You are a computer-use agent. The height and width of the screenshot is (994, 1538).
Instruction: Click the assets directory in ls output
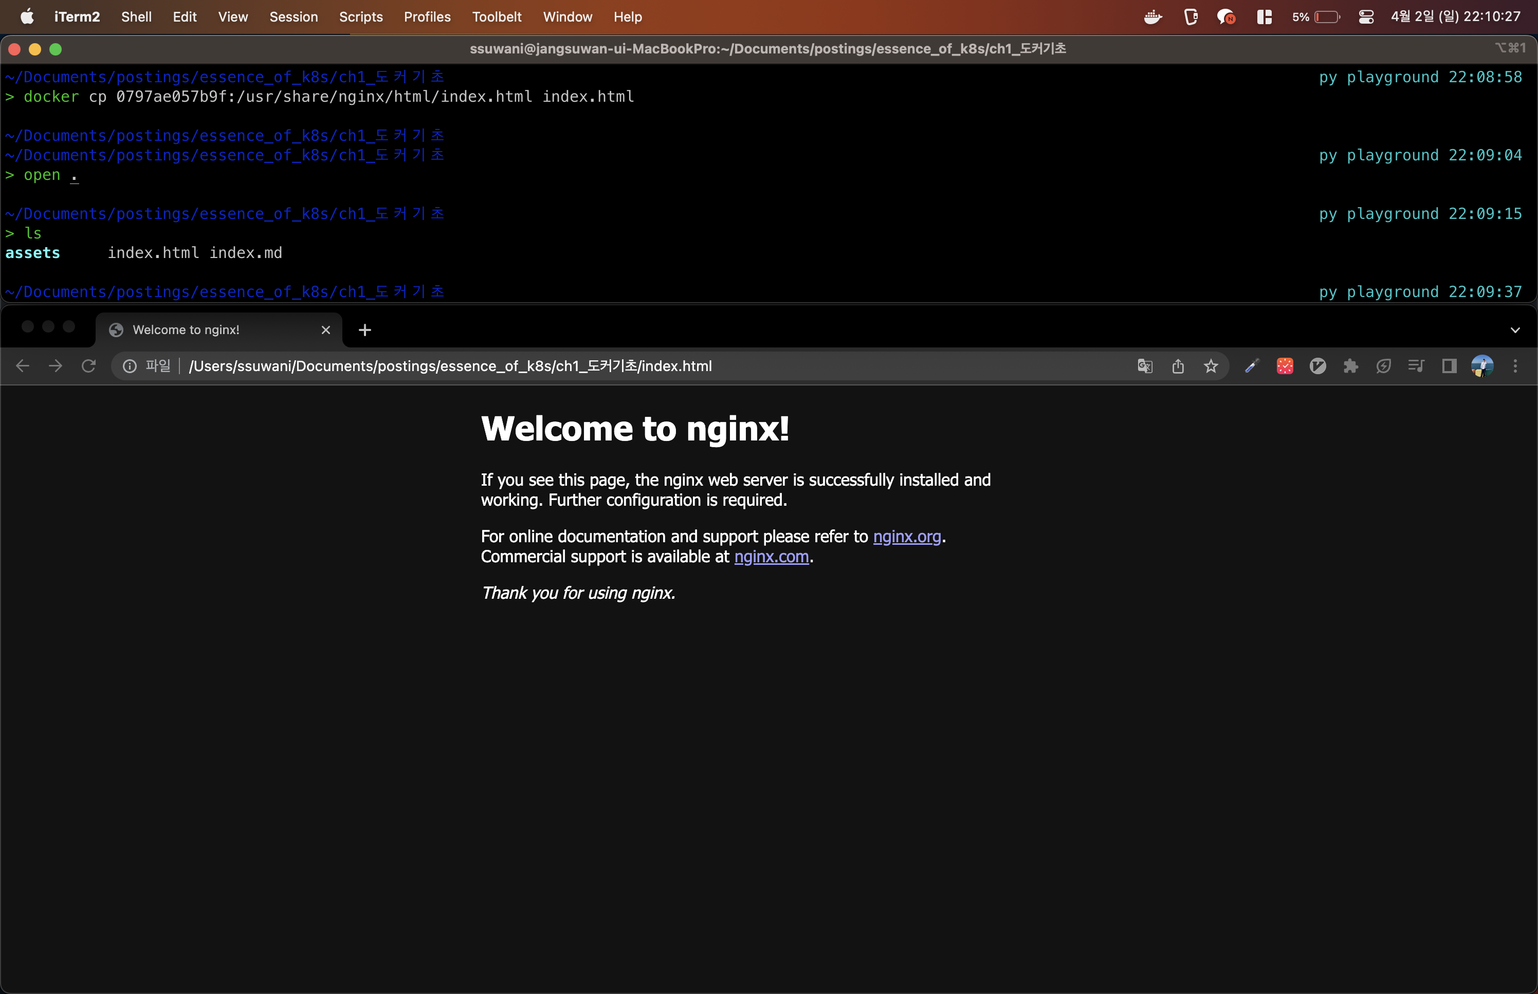pyautogui.click(x=32, y=253)
